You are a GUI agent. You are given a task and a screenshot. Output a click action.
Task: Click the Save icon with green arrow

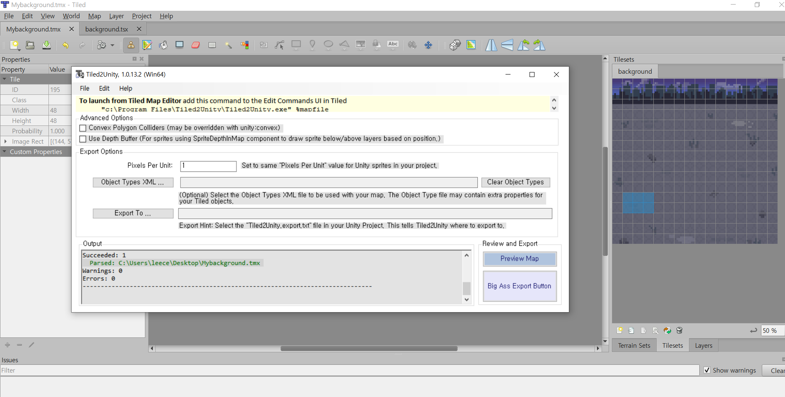(x=46, y=45)
